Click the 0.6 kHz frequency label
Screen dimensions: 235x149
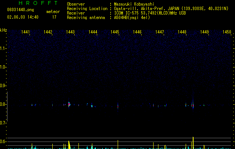tap(3, 142)
